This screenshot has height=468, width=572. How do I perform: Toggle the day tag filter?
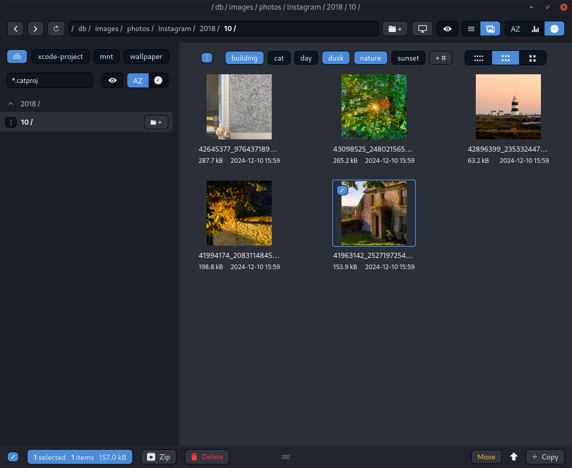[x=306, y=58]
